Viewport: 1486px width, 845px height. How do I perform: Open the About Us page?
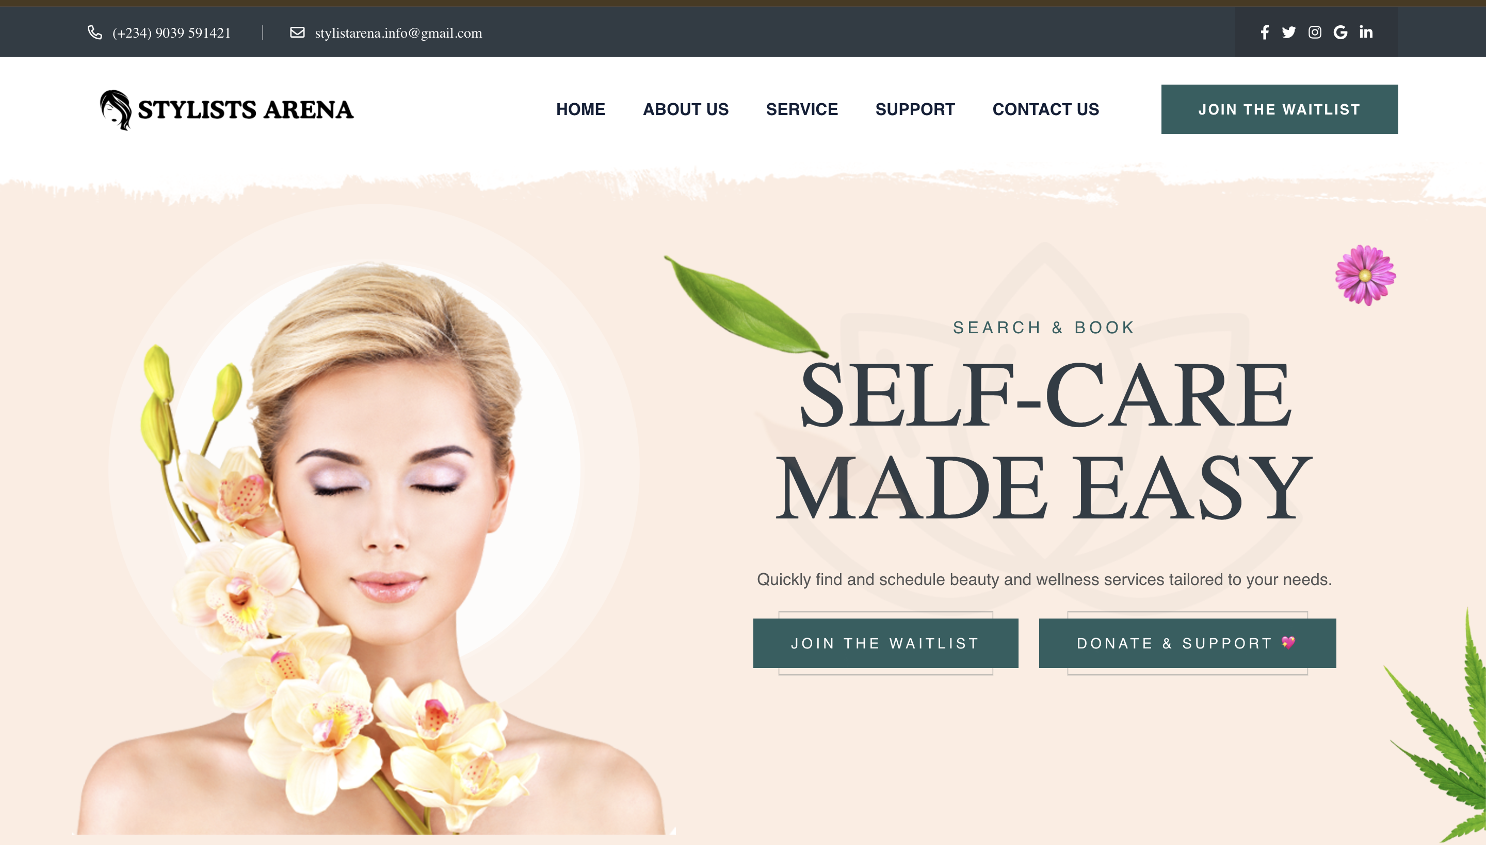[x=686, y=109]
